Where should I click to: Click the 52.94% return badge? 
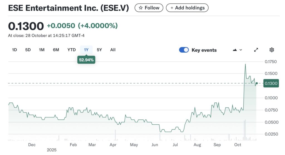click(x=86, y=60)
